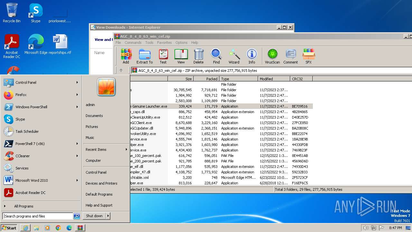Sort archive list by Packed column
This screenshot has width=412, height=232.
(206, 79)
